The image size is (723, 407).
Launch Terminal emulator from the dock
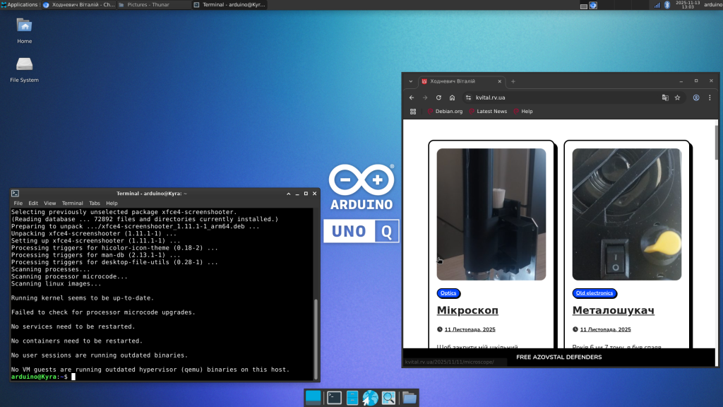point(334,398)
